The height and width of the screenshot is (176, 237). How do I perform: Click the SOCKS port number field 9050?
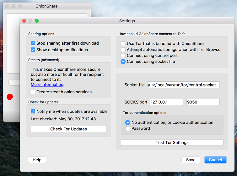coord(203,102)
